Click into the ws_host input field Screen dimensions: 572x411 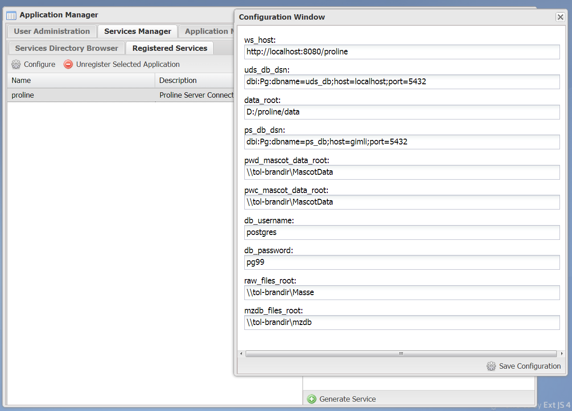pyautogui.click(x=401, y=52)
